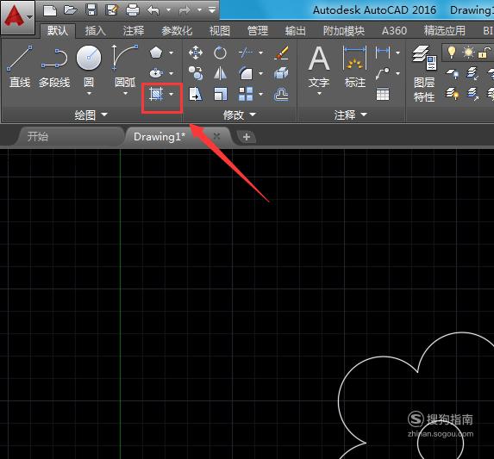Screen dimensions: 494x459
Task: Select the Stretch tool
Action: pos(196,94)
